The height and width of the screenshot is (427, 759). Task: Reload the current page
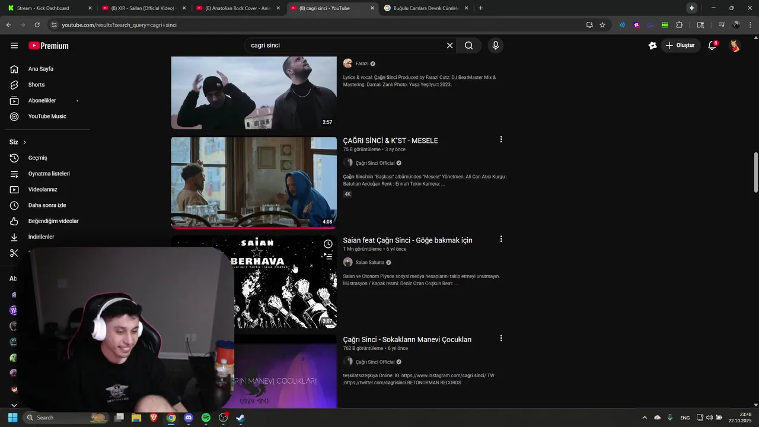point(37,25)
